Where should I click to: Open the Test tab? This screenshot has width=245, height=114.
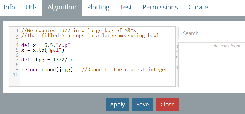(x=126, y=7)
